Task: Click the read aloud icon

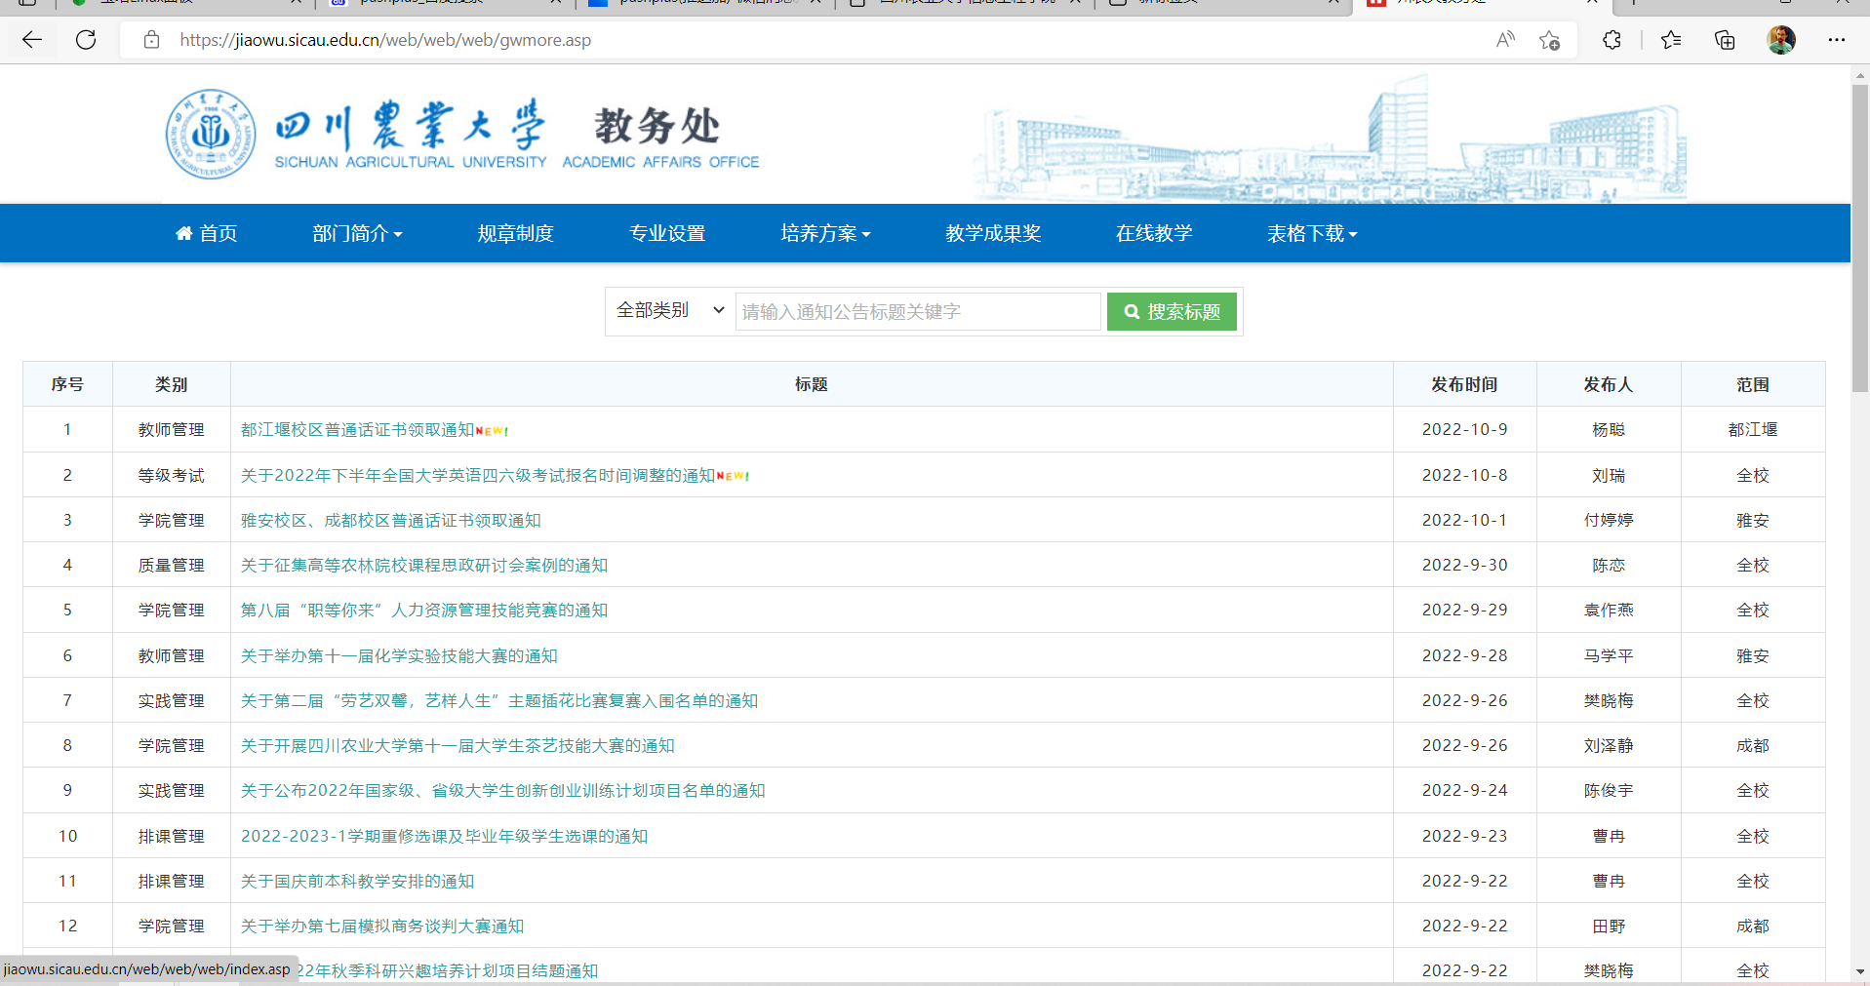Action: coord(1505,40)
